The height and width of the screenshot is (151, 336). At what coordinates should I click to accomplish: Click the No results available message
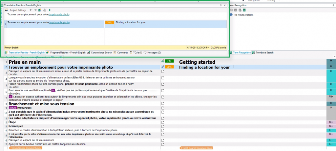click(x=244, y=15)
